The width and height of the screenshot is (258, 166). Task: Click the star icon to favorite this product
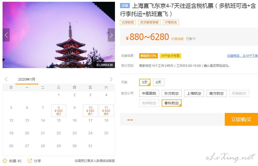pos(5,161)
